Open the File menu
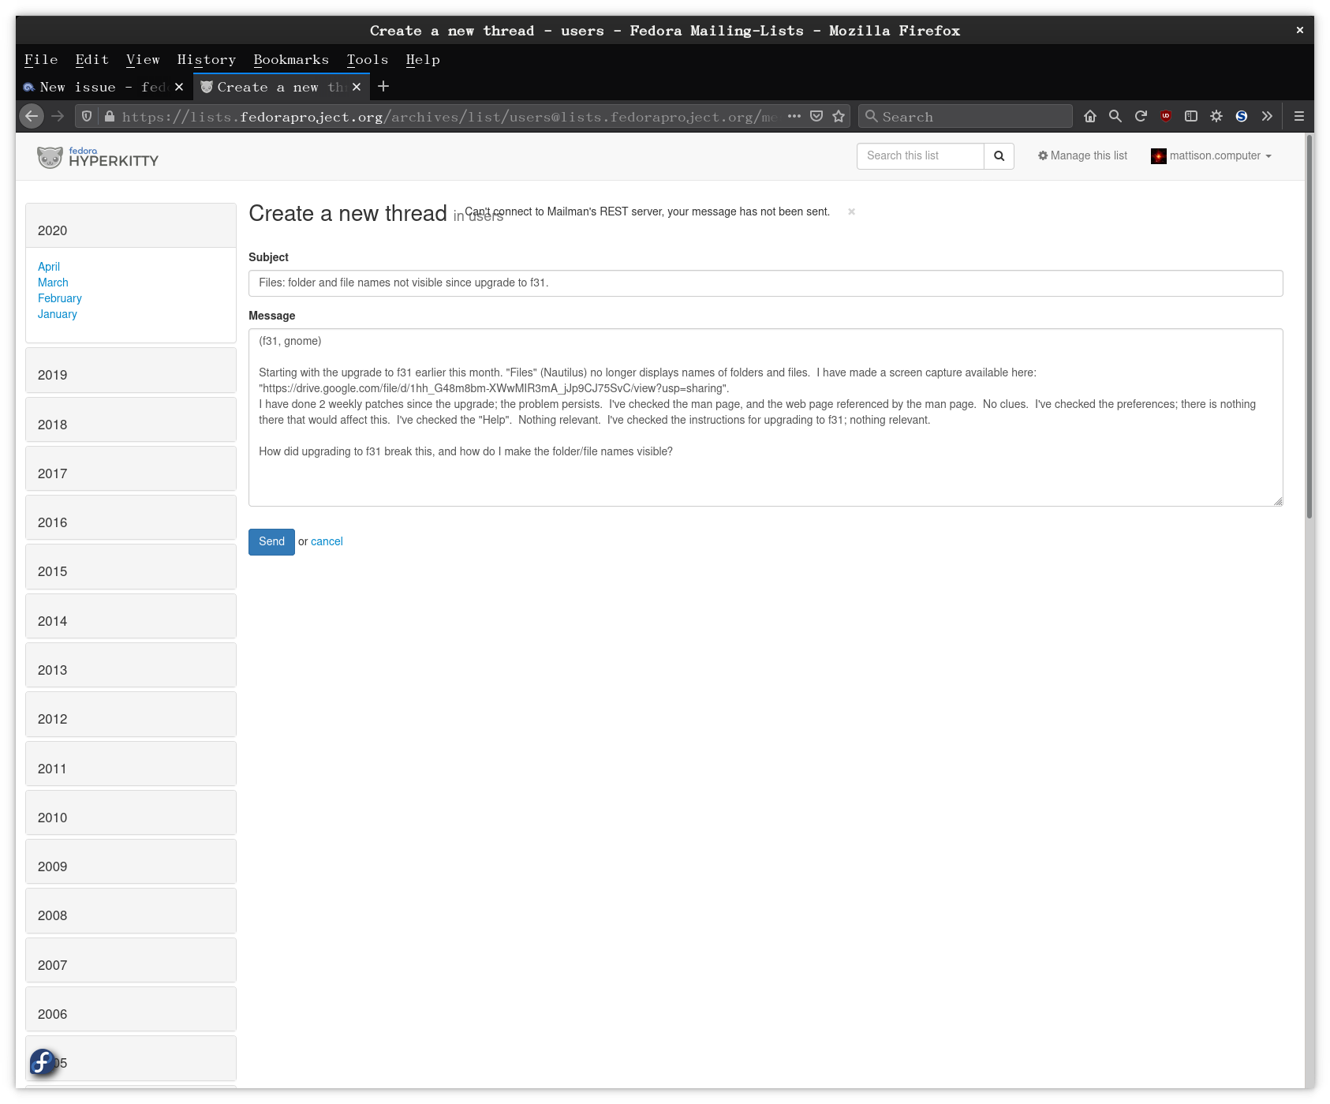Viewport: 1330px width, 1104px height. coord(41,59)
